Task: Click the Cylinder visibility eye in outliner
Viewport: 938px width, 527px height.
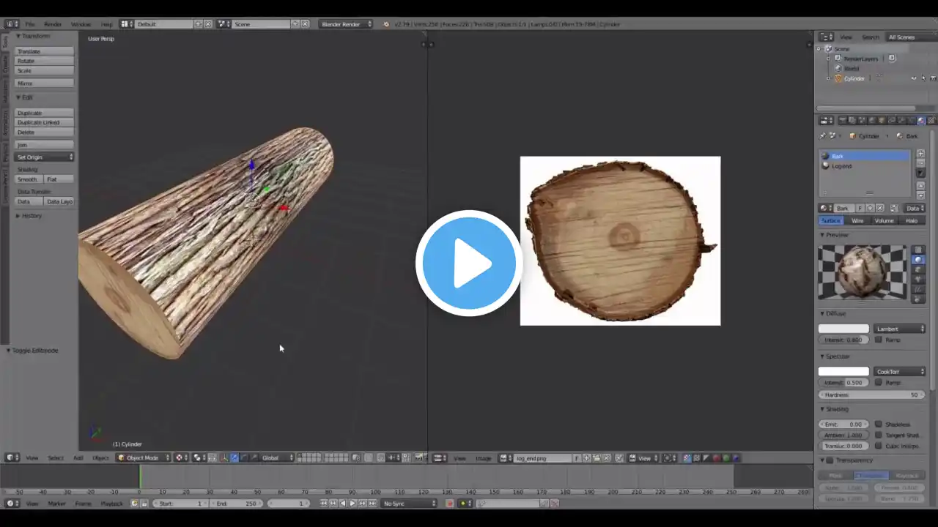Action: click(x=913, y=78)
